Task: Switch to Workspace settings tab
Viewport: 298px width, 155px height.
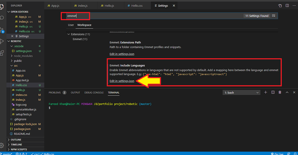Action: click(84, 25)
